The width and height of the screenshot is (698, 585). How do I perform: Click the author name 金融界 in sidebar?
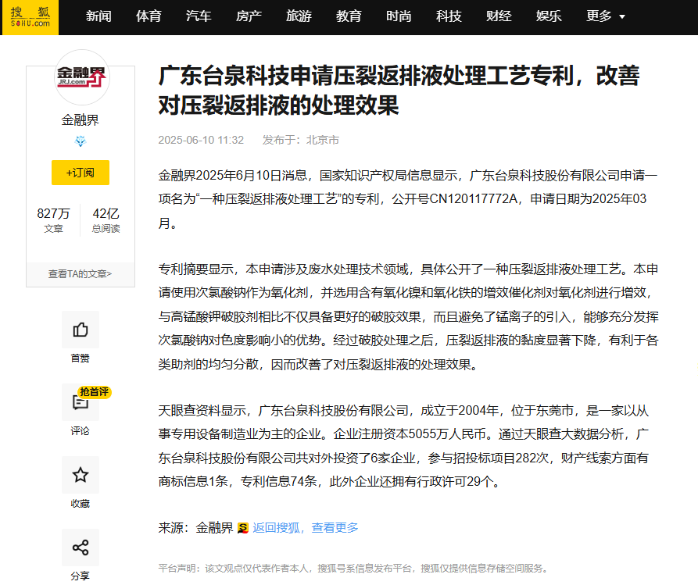click(81, 120)
